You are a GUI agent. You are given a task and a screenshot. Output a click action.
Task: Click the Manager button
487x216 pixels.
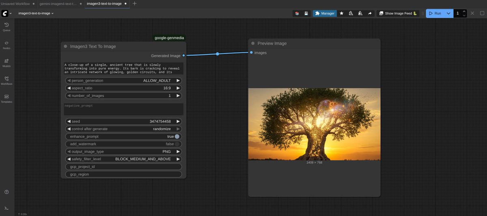click(x=325, y=13)
